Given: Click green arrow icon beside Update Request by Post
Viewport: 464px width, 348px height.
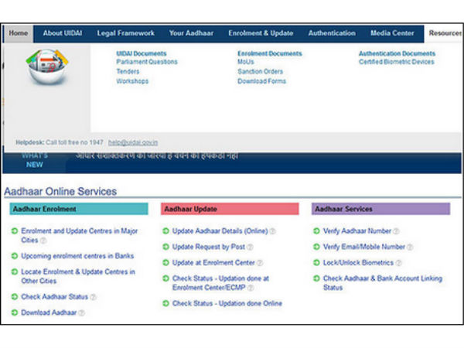Looking at the screenshot, I should pos(165,247).
